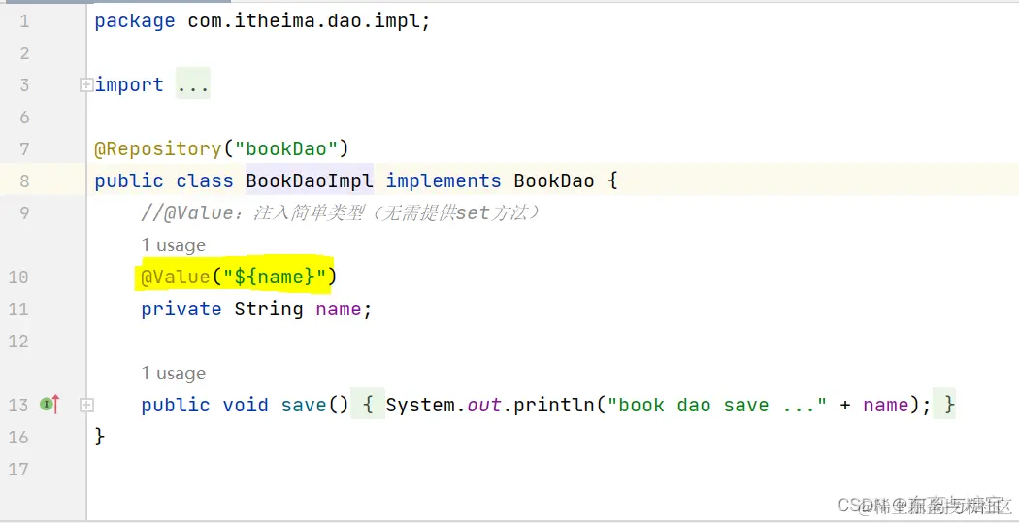Click the 'out' field in System.out

(484, 405)
